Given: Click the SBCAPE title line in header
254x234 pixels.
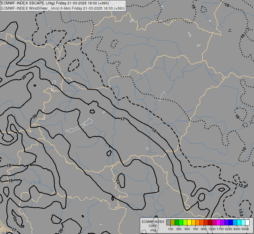Looking at the screenshot, I should pos(55,3).
